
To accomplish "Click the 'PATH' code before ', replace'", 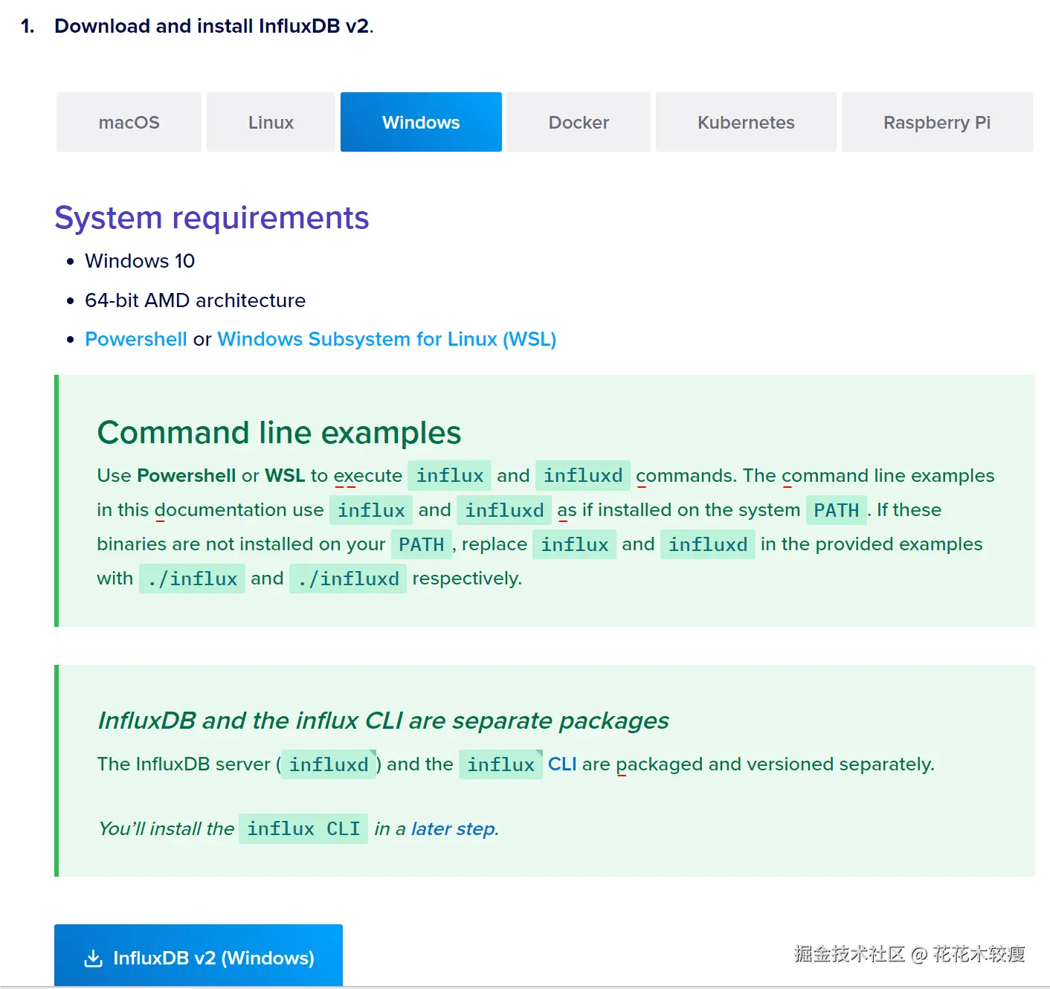I will [422, 544].
